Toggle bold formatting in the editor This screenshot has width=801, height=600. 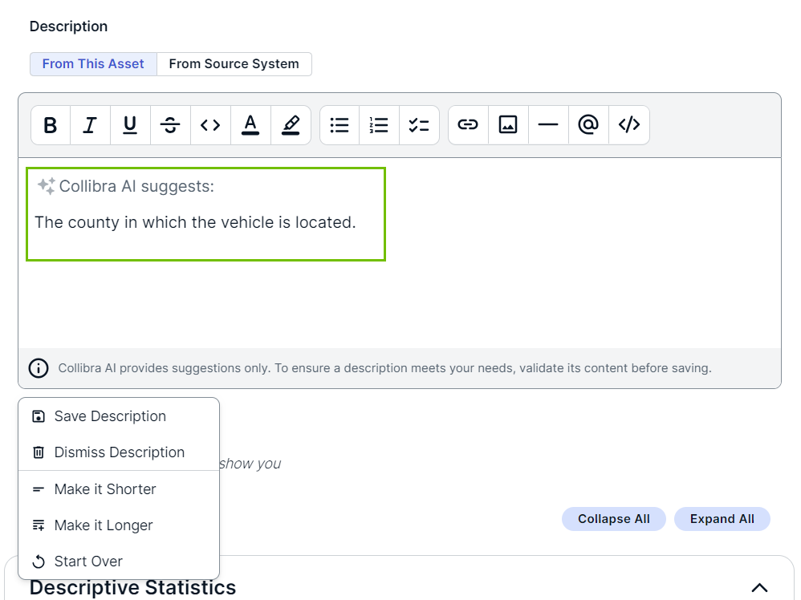coord(51,125)
